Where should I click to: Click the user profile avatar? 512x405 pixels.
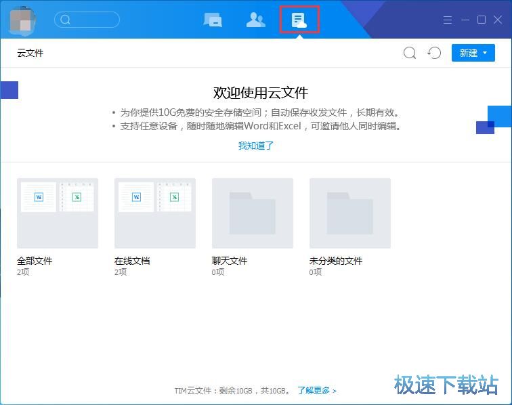(x=23, y=20)
